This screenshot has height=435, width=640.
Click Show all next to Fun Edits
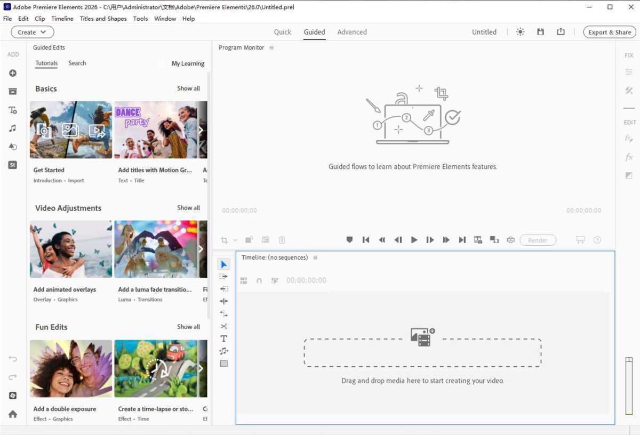click(189, 327)
